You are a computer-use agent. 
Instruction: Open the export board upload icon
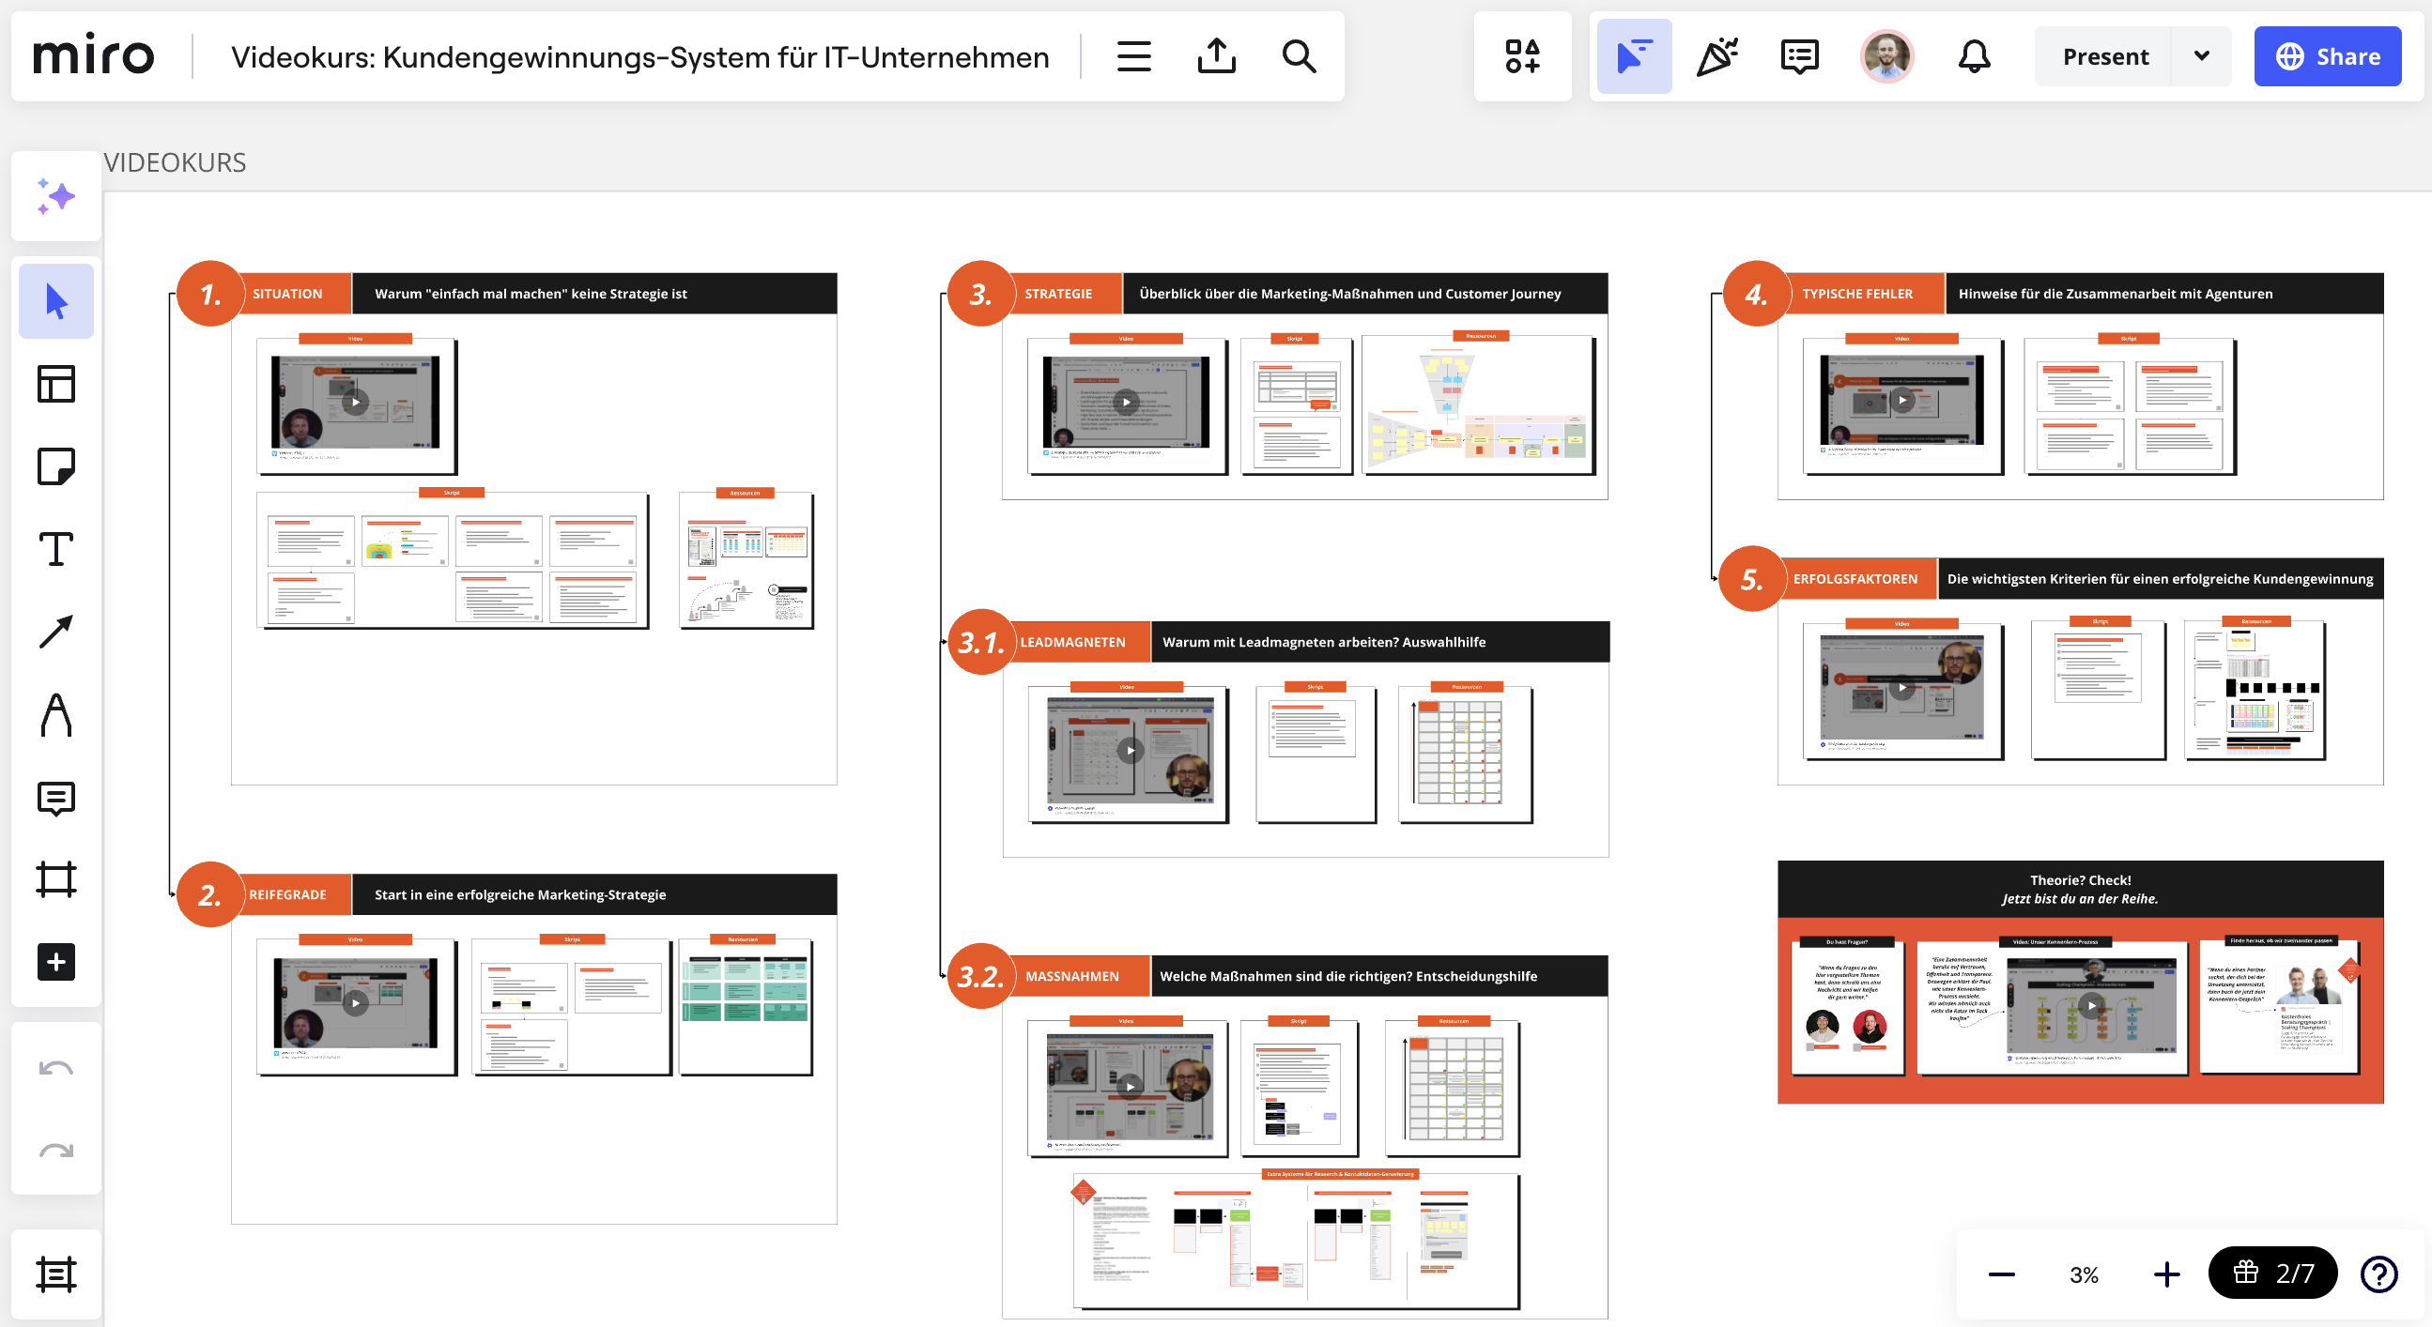[1216, 56]
